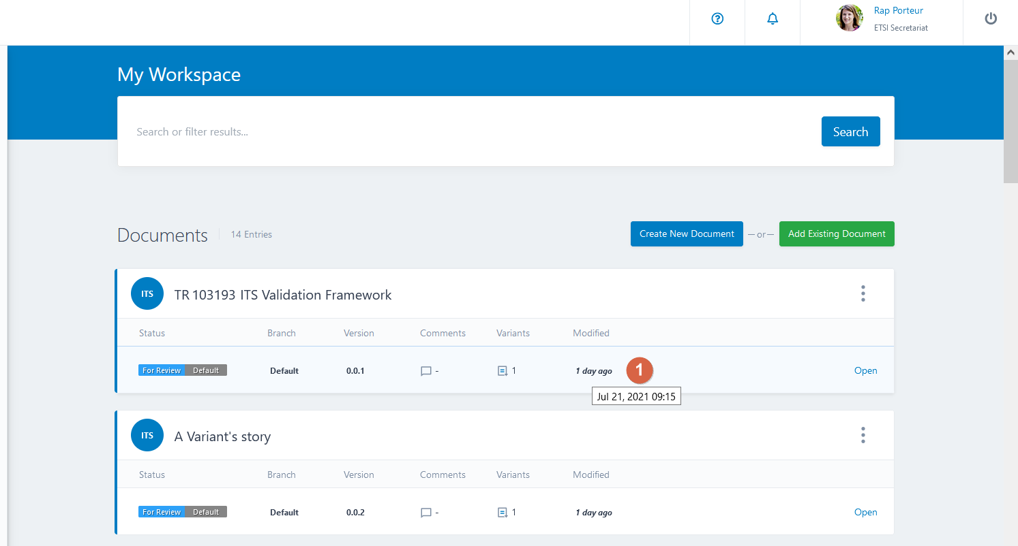1018x546 pixels.
Task: Click the scrollbar up arrow
Action: (1010, 52)
